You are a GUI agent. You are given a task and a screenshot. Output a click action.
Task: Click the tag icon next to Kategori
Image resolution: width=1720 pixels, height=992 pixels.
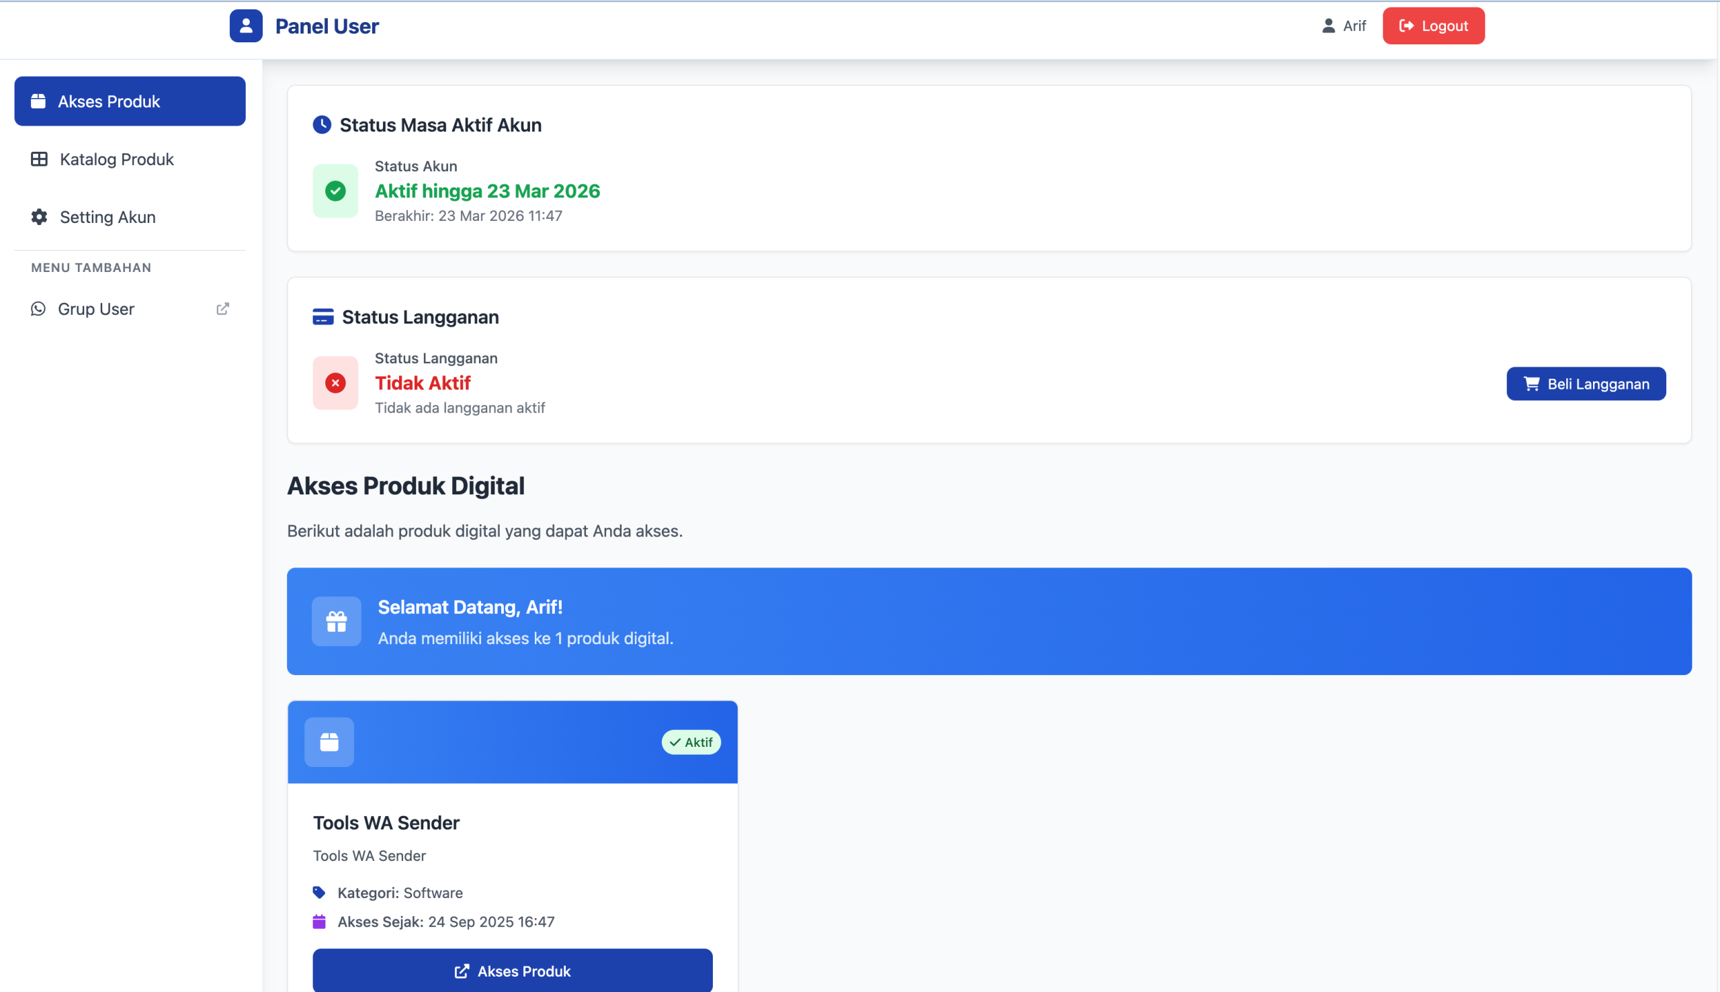(x=319, y=893)
